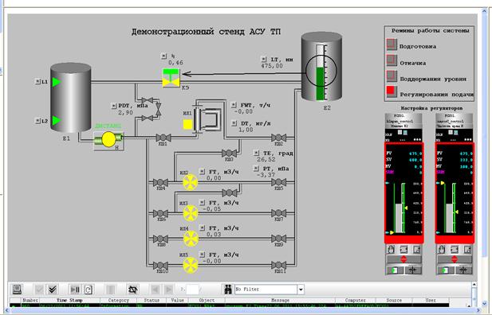Screen dimensions: 492x315
Task: Toggle green on/off button under klapan_control faceplate
Action: pos(395,270)
